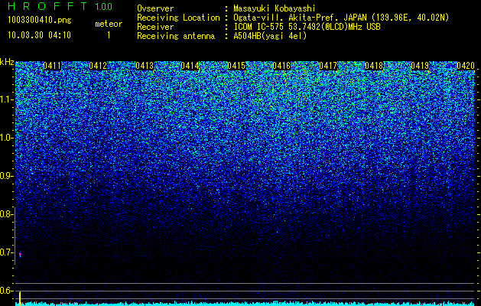This screenshot has height=306, width=481.
Task: Click the 0413 time marker
Action: coord(145,66)
